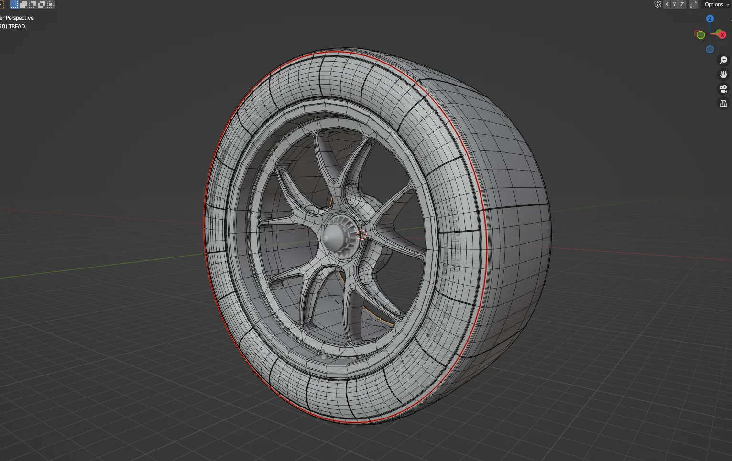Toggle perspective with the grid projection icon
Screen dimensions: 732x461
point(723,103)
